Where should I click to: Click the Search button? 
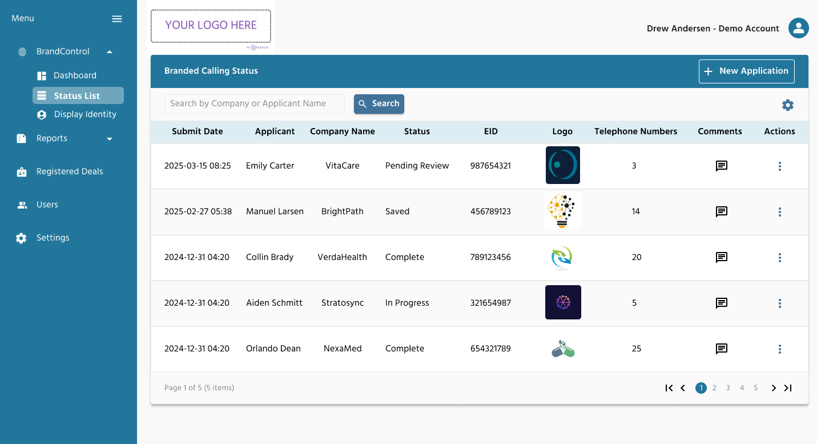point(379,104)
